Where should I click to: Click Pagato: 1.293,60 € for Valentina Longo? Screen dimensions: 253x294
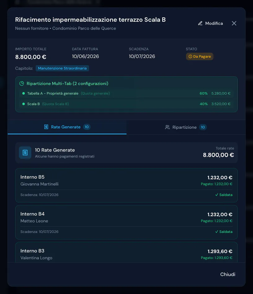(x=216, y=258)
